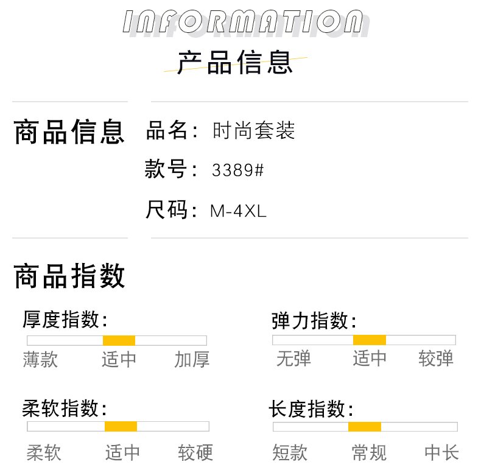Screen dimensions: 481x473
Task: Click the 3389# style number
Action: point(237,170)
